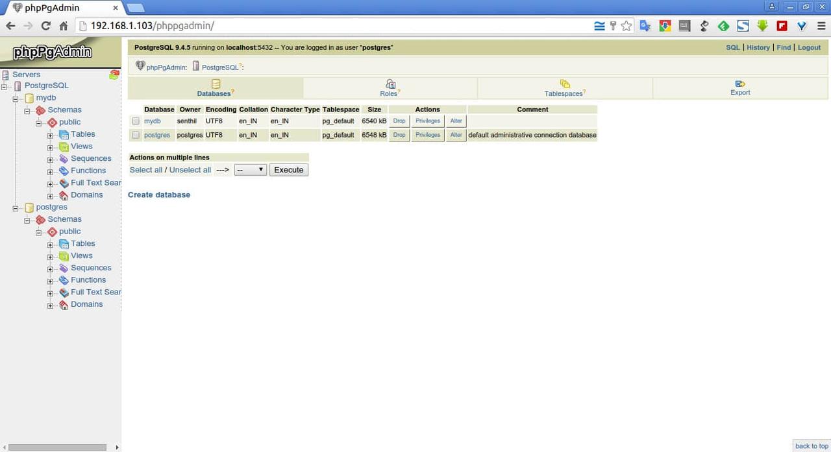The image size is (831, 452).
Task: Open the multiple-lines action dropdown
Action: coord(250,170)
